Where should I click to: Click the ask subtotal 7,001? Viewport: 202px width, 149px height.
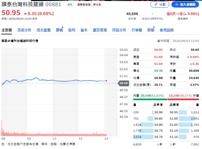(195, 144)
